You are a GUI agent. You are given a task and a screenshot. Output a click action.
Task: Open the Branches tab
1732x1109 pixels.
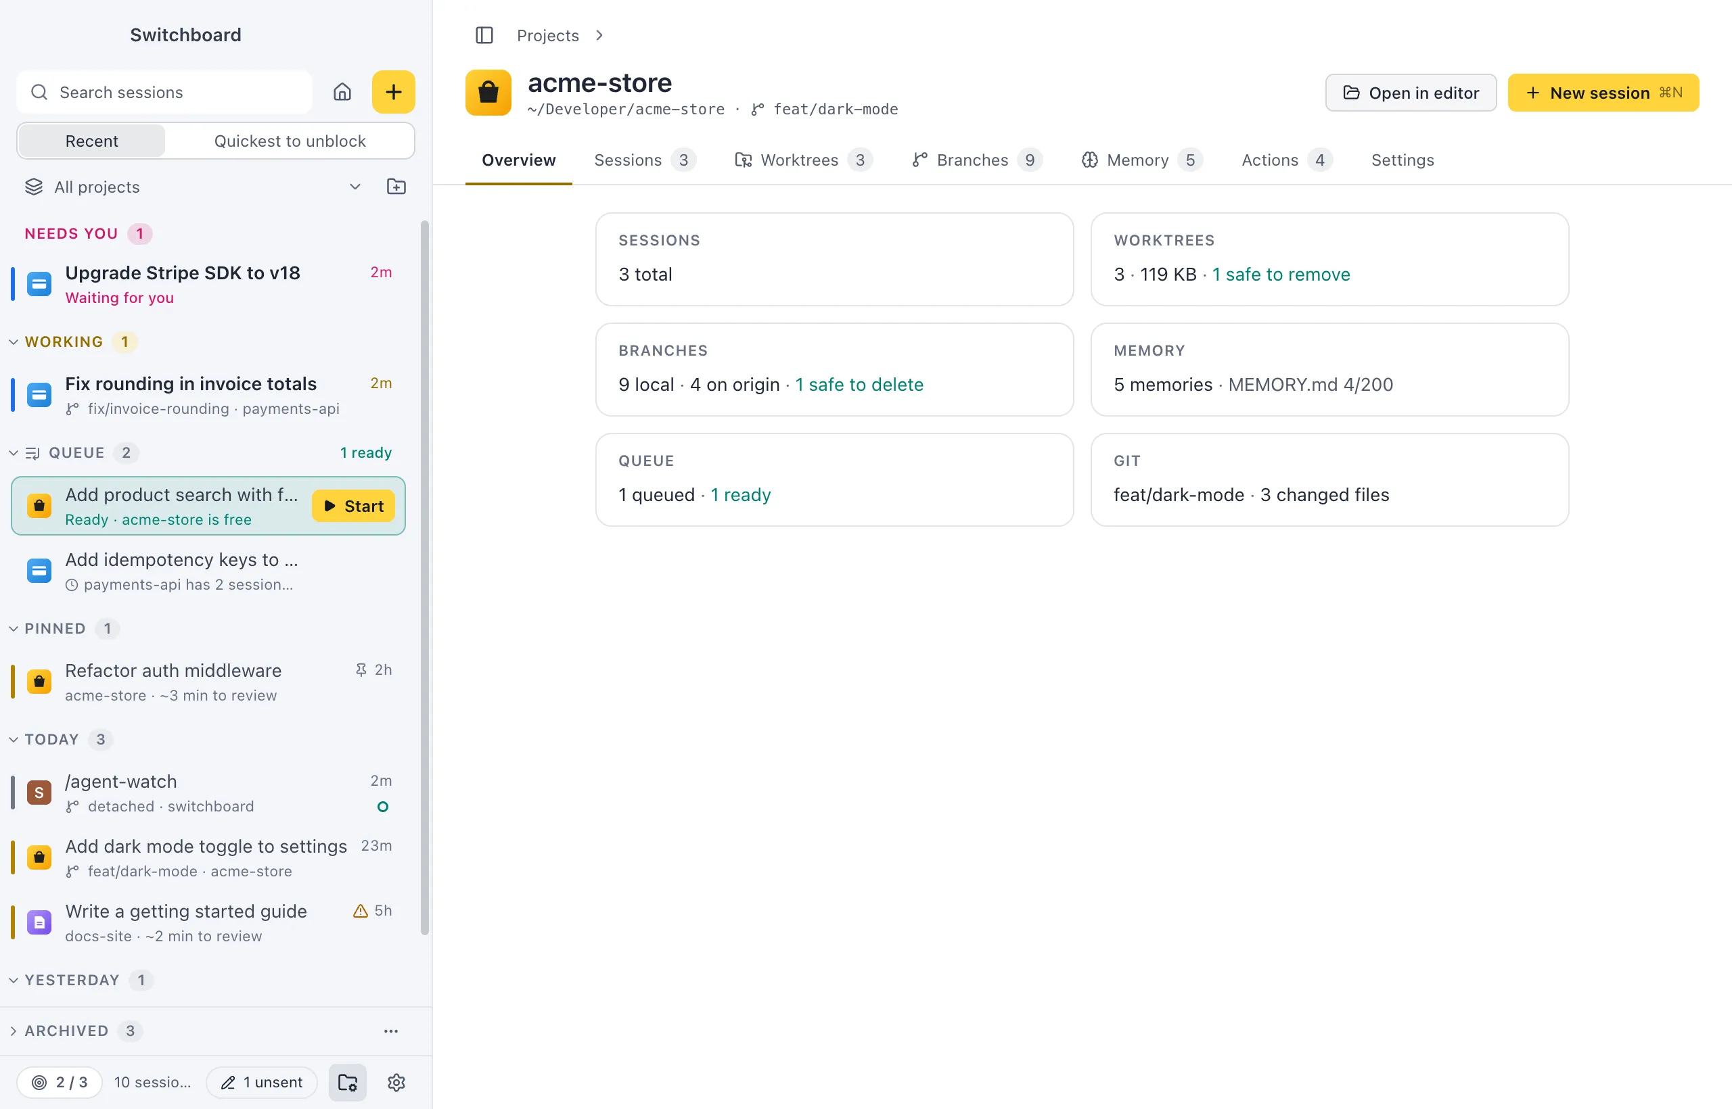pyautogui.click(x=977, y=160)
